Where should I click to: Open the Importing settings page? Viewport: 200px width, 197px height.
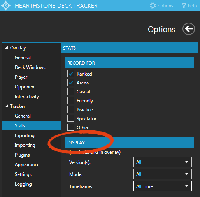pos(25,145)
